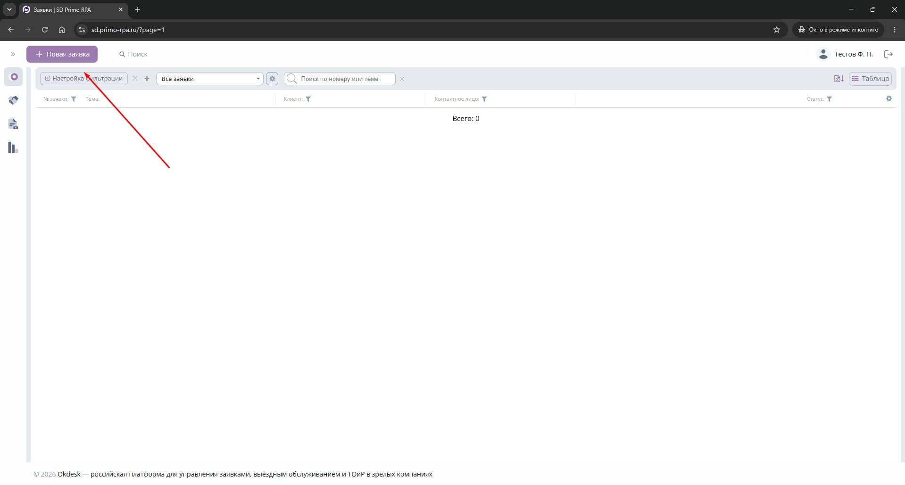
Task: Open column settings gear in table header
Action: 889,98
